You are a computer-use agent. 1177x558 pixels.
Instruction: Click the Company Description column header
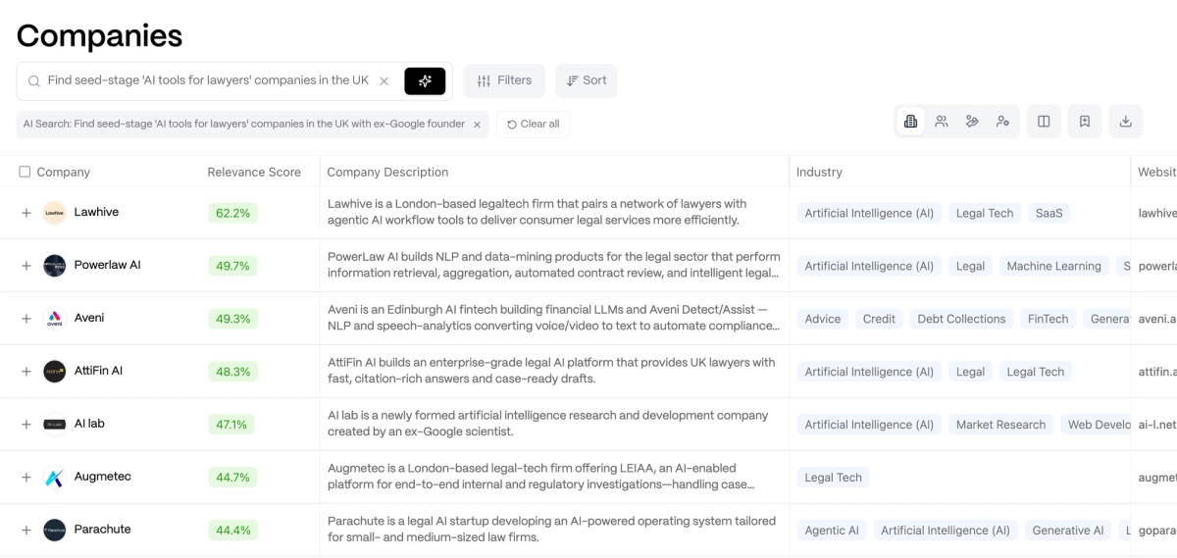(387, 172)
